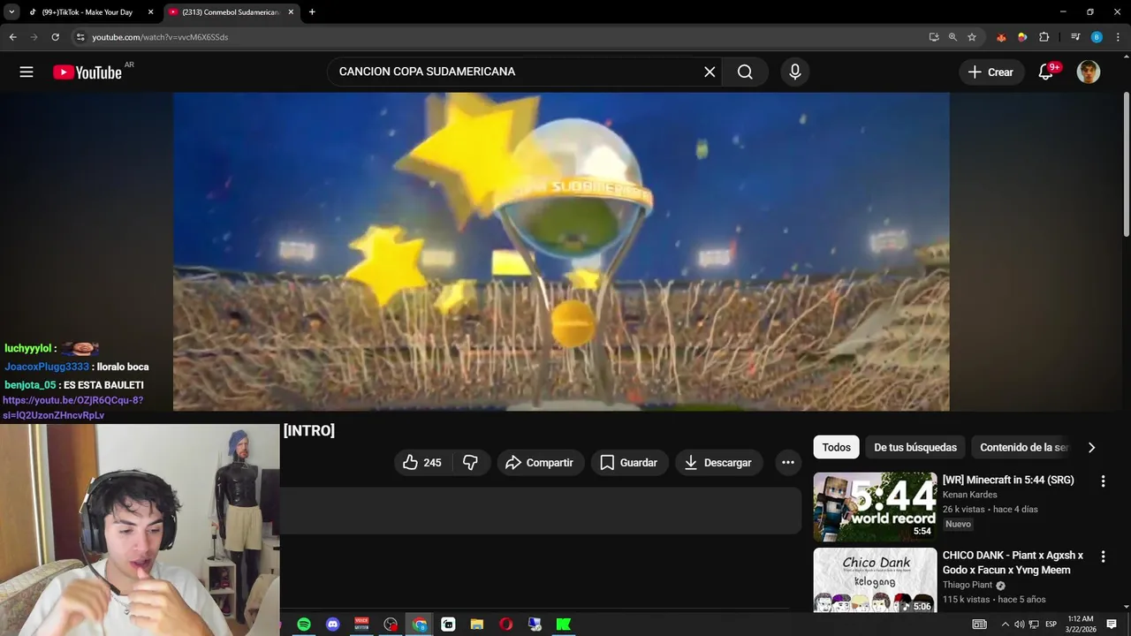
Task: Click the page vertical scrollbar
Action: pos(1126,163)
